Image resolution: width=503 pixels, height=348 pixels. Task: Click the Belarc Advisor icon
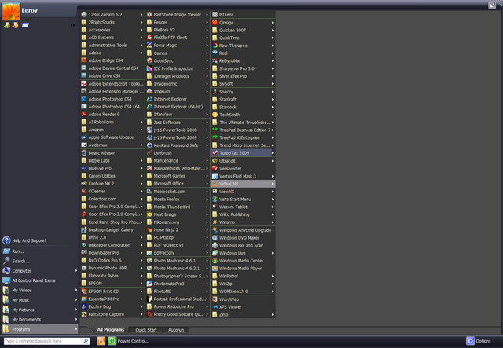84,152
